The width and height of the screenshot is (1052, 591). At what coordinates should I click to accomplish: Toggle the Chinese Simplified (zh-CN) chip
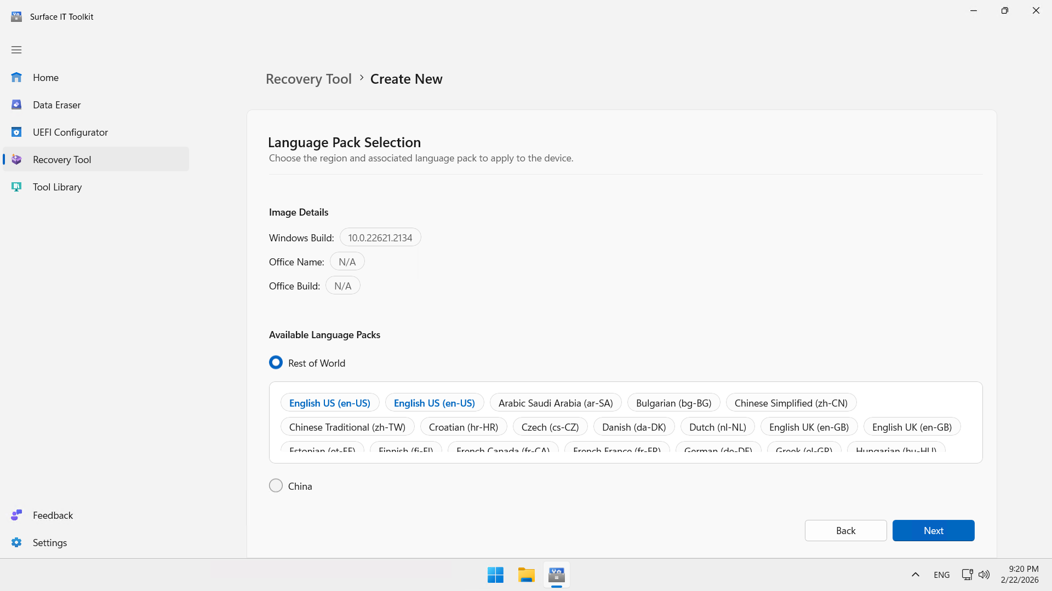791,403
